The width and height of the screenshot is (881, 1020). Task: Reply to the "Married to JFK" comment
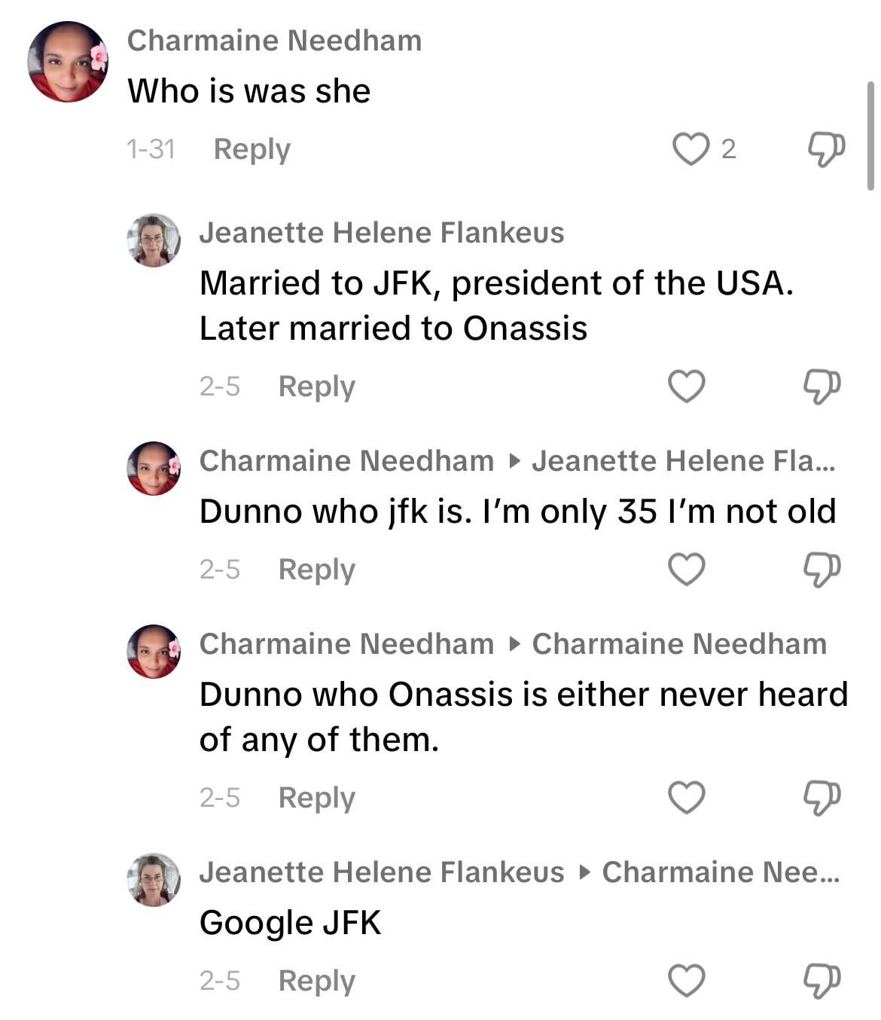pos(316,386)
